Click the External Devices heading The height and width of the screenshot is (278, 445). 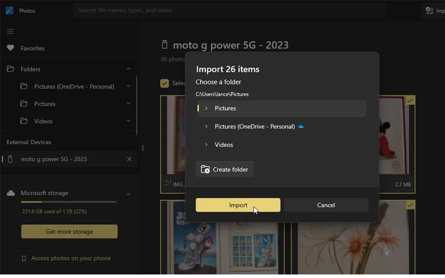[x=29, y=142]
